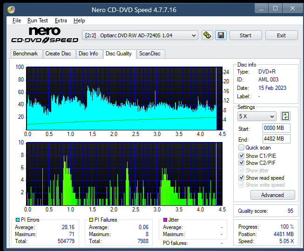The width and height of the screenshot is (304, 251).
Task: Open the drive options icon next to the drive selector
Action: 207,35
